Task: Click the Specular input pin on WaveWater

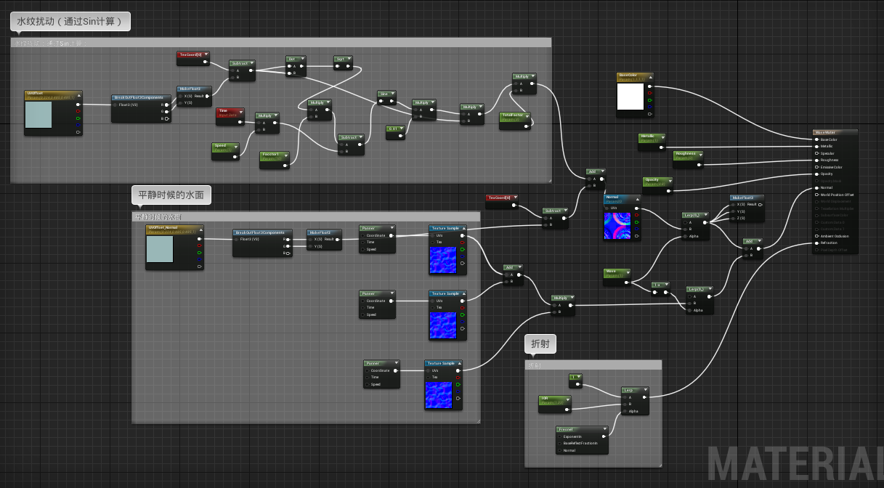Action: pyautogui.click(x=817, y=153)
